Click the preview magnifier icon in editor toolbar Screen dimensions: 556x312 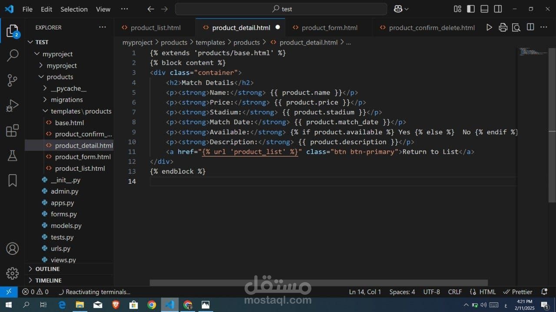pos(516,27)
